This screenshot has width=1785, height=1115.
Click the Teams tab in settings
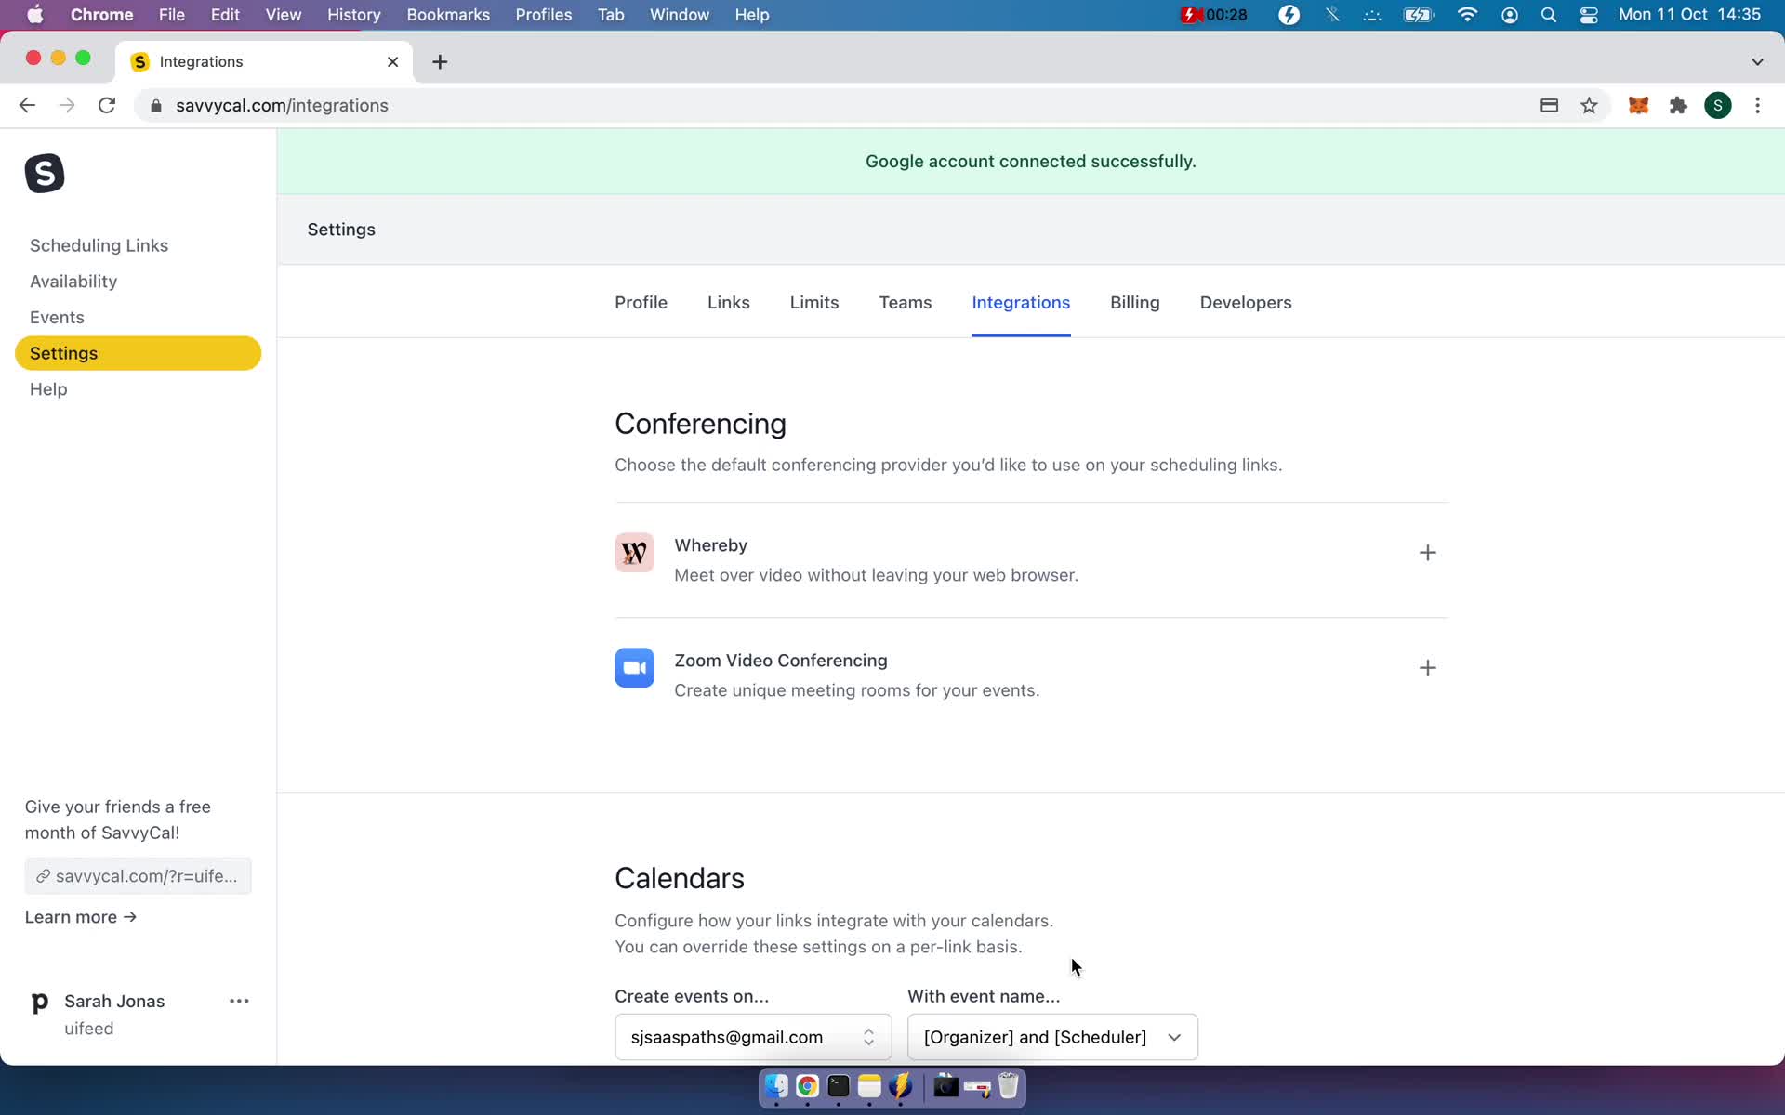point(906,302)
